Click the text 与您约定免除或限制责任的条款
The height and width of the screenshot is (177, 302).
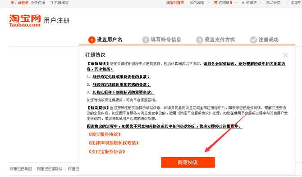[121, 77]
